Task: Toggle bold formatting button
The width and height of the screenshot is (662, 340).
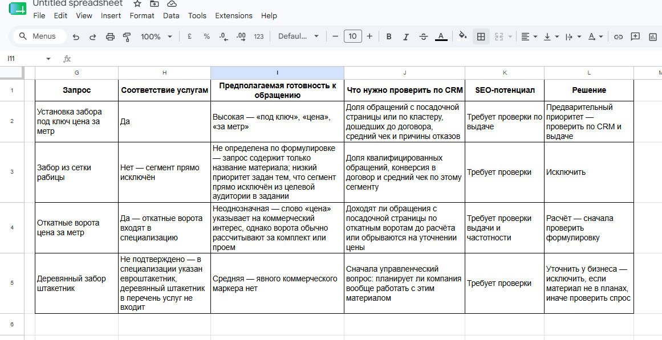Action: (389, 36)
